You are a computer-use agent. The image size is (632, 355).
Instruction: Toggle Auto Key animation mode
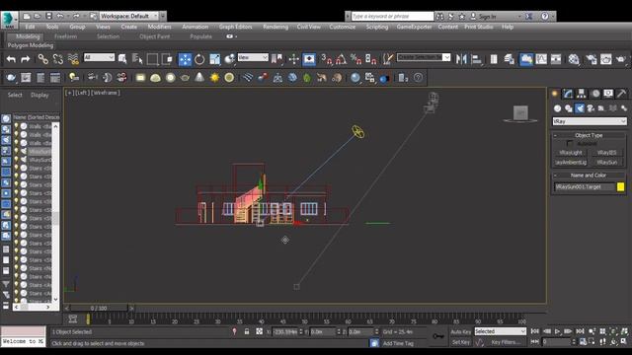(461, 331)
